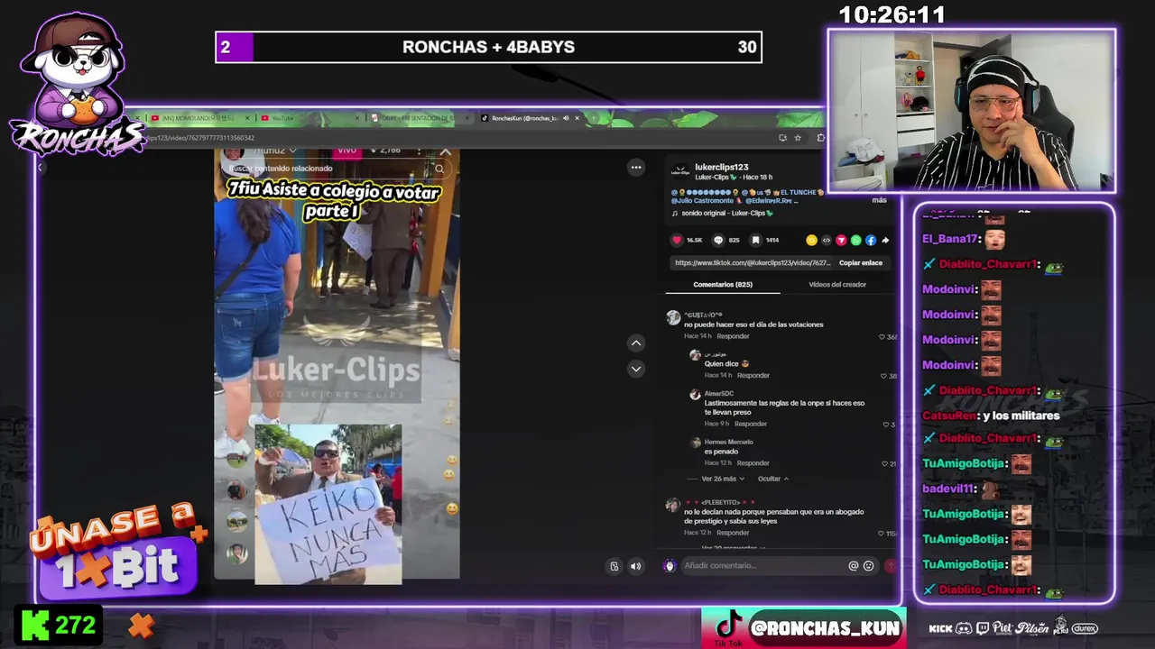Screen dimensions: 1155x649
Task: Insert a mention with the @ icon
Action: [x=853, y=566]
